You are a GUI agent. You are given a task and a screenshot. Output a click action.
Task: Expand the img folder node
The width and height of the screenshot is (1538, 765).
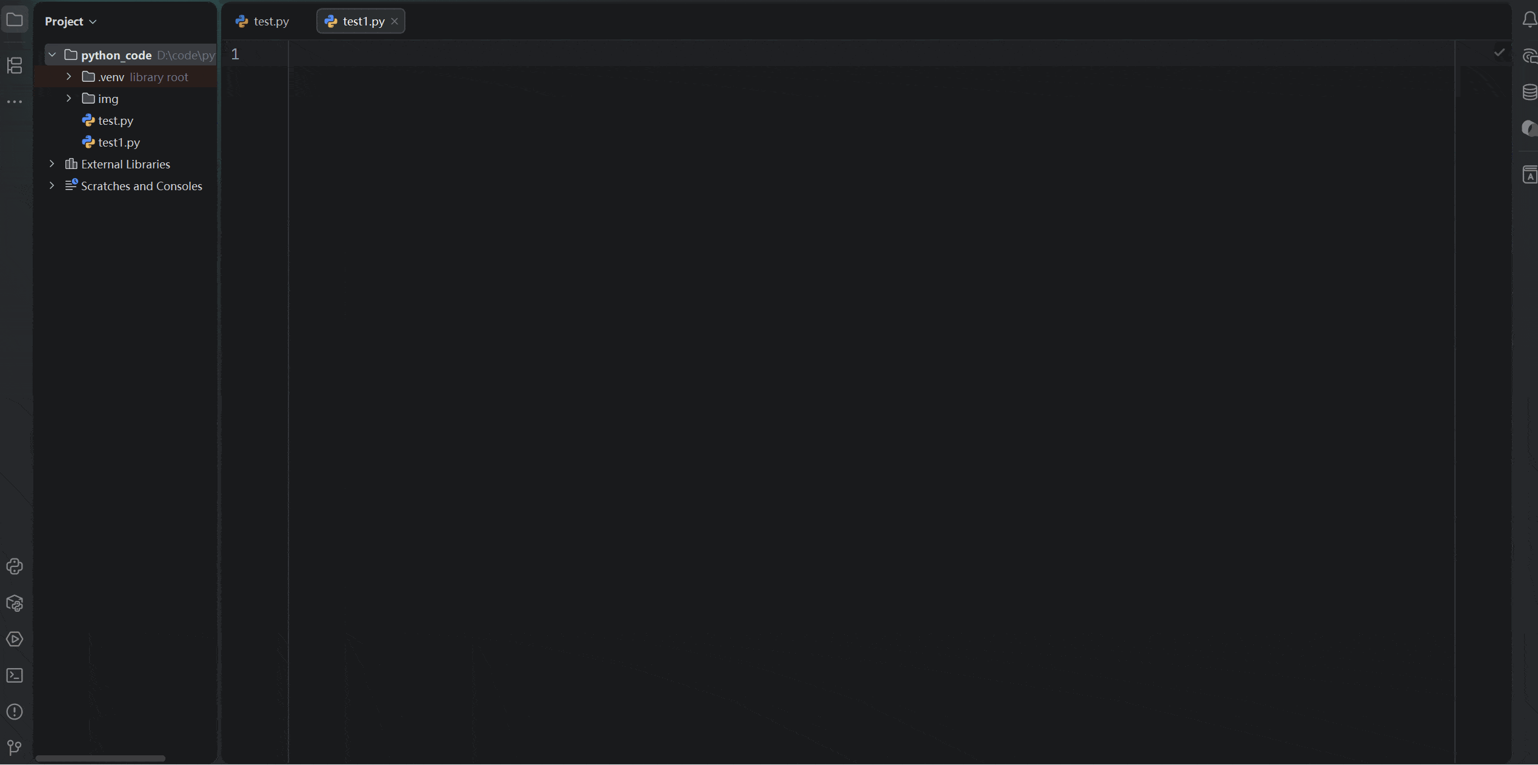point(68,99)
